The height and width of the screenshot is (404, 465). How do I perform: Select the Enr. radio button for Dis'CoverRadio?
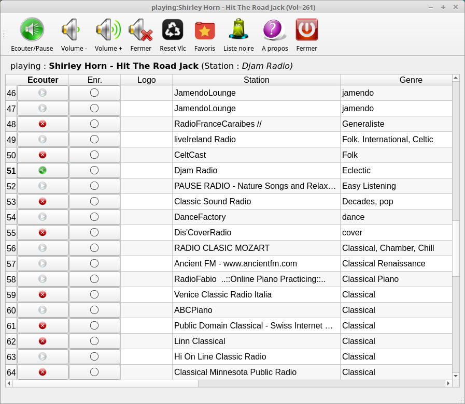click(x=94, y=232)
